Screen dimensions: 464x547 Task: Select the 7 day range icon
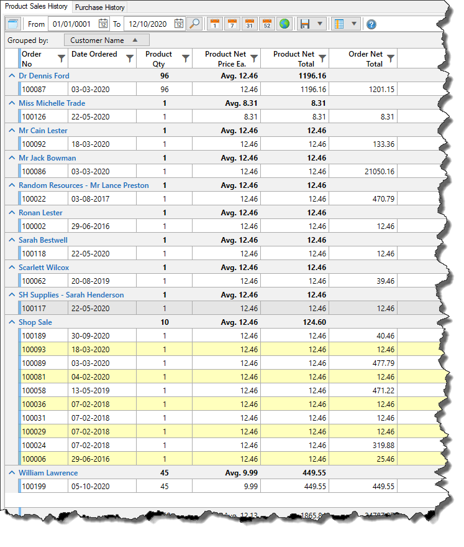tap(232, 24)
